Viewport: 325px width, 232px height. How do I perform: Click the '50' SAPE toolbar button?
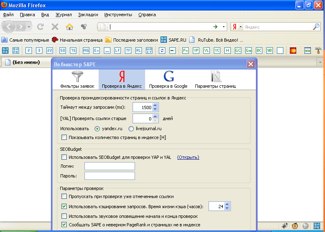coord(63,51)
